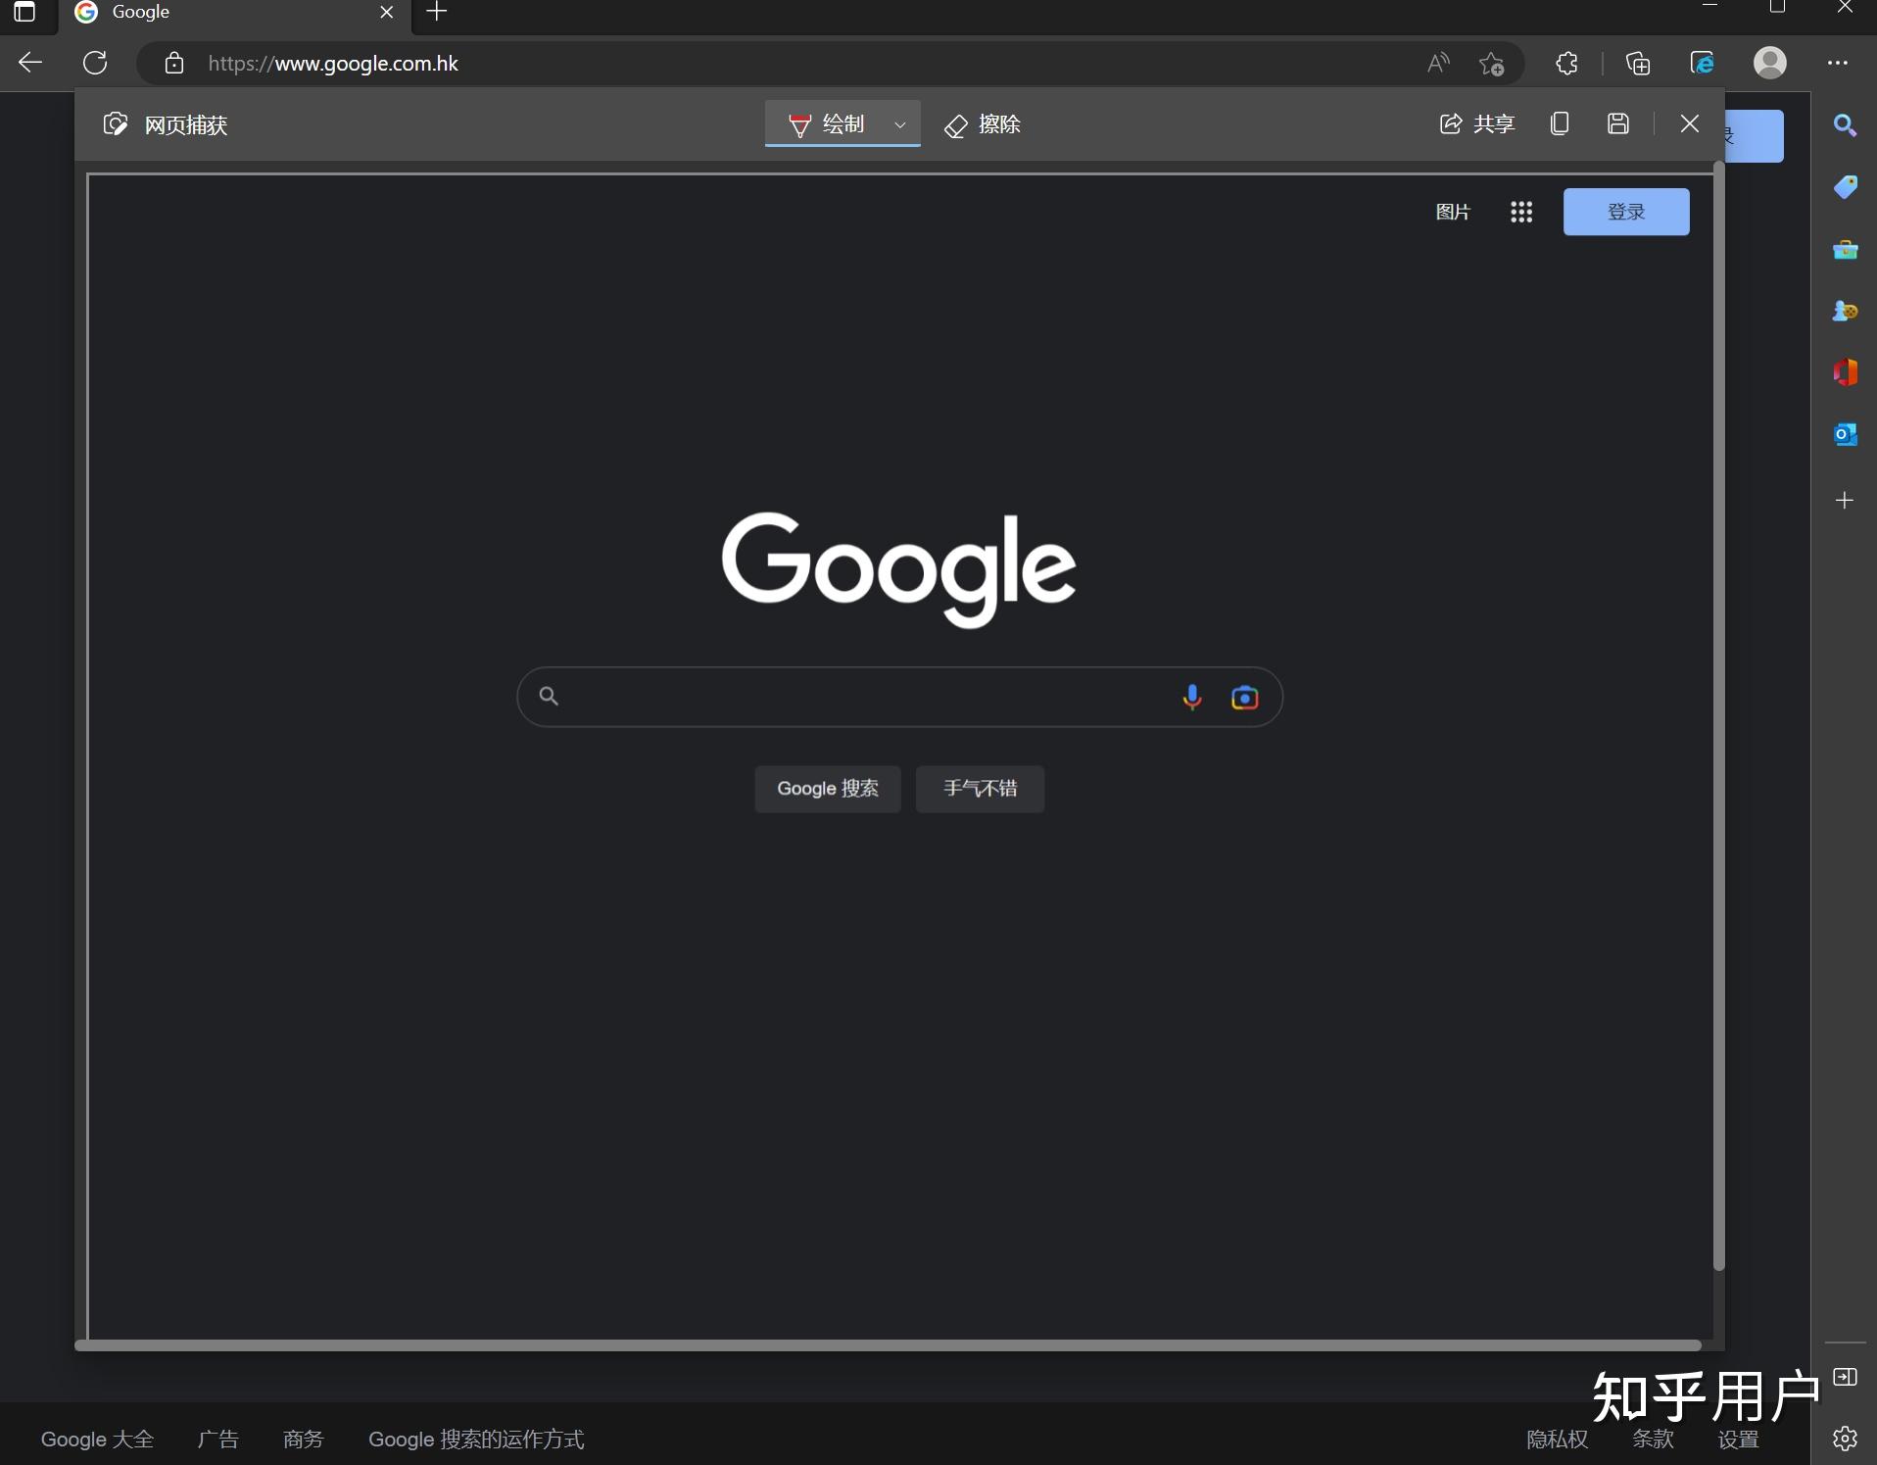Open the 隐私权 footer link
This screenshot has height=1465, width=1877.
(x=1557, y=1439)
